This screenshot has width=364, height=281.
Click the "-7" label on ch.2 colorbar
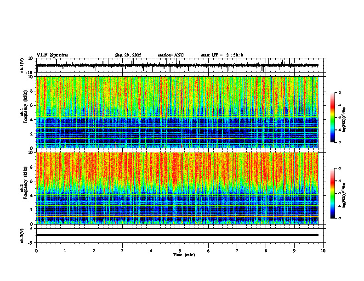pyautogui.click(x=339, y=218)
